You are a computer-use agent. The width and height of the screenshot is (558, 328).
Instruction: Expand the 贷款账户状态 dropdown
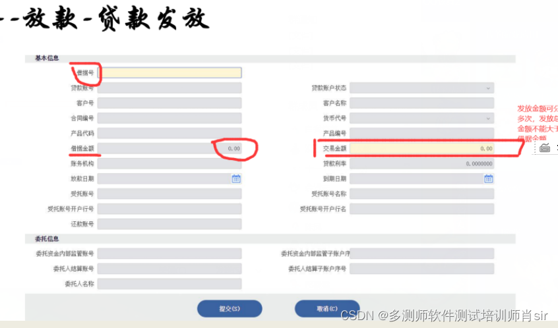488,88
